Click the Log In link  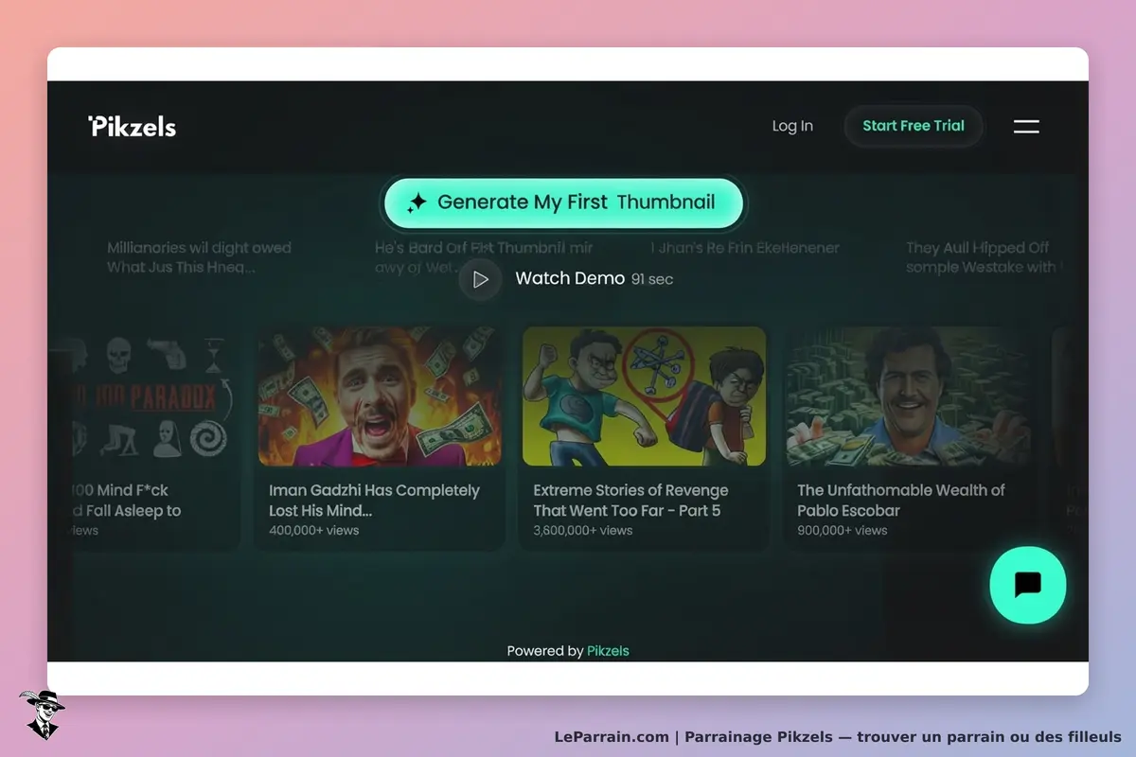792,126
